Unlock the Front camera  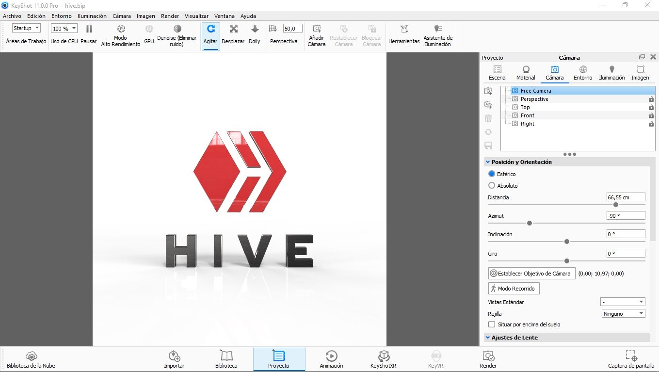click(x=651, y=116)
